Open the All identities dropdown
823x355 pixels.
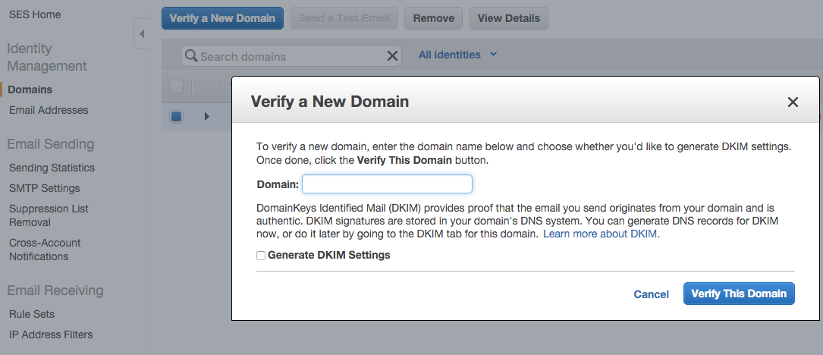click(457, 55)
